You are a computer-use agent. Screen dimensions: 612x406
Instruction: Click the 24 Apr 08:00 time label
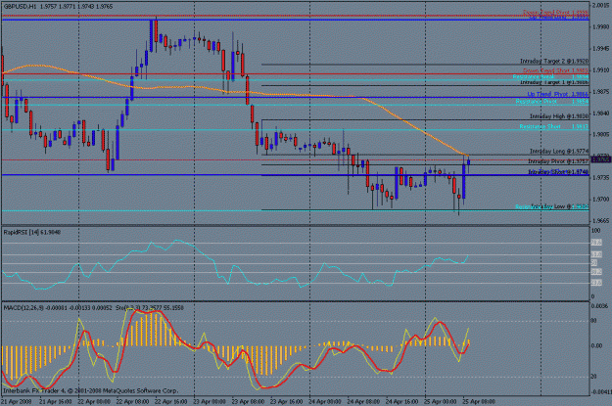point(363,401)
